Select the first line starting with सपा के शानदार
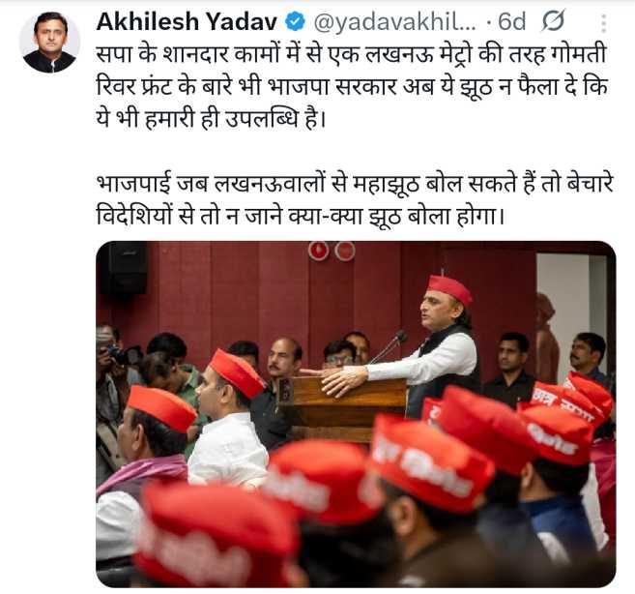 tap(352, 55)
